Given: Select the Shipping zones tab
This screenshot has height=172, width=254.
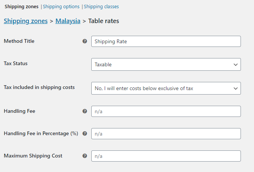Looking at the screenshot, I should [21, 7].
